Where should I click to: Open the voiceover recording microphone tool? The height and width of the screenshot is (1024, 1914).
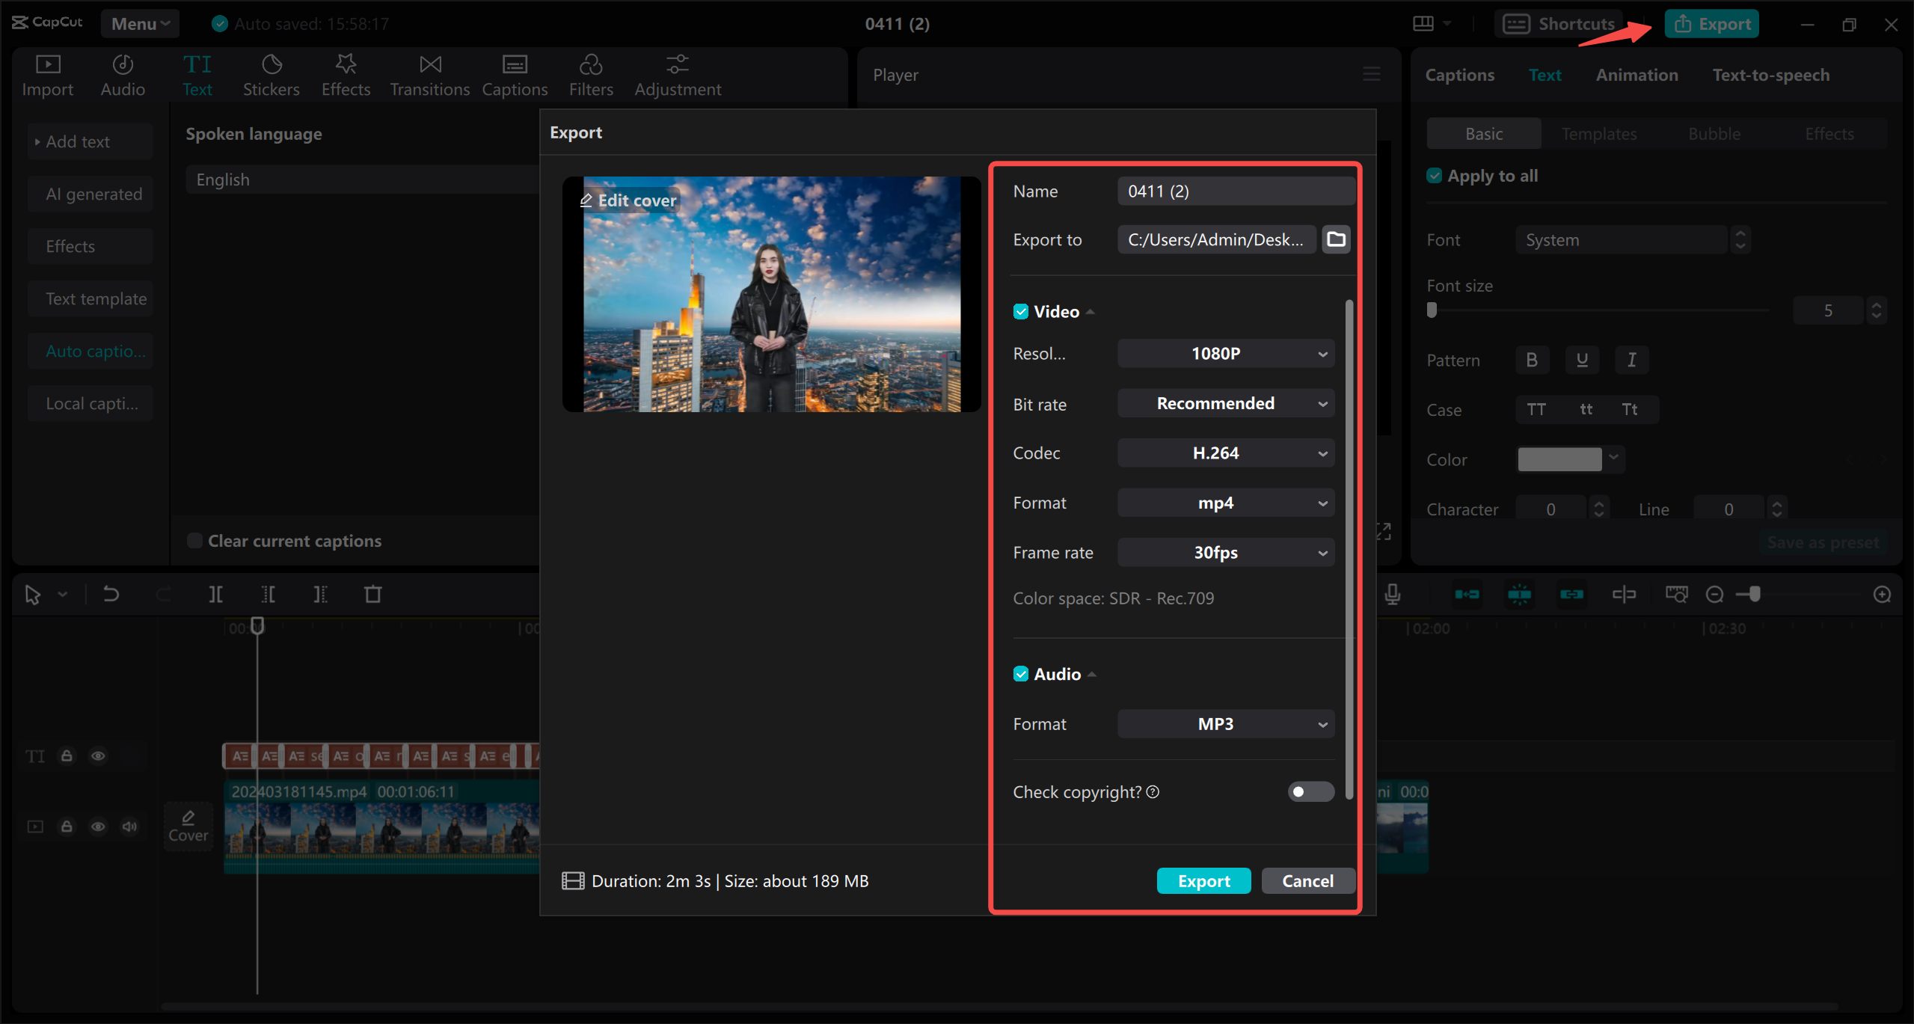(1392, 593)
